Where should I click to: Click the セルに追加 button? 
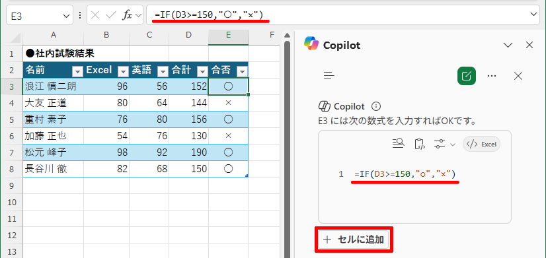(x=354, y=240)
